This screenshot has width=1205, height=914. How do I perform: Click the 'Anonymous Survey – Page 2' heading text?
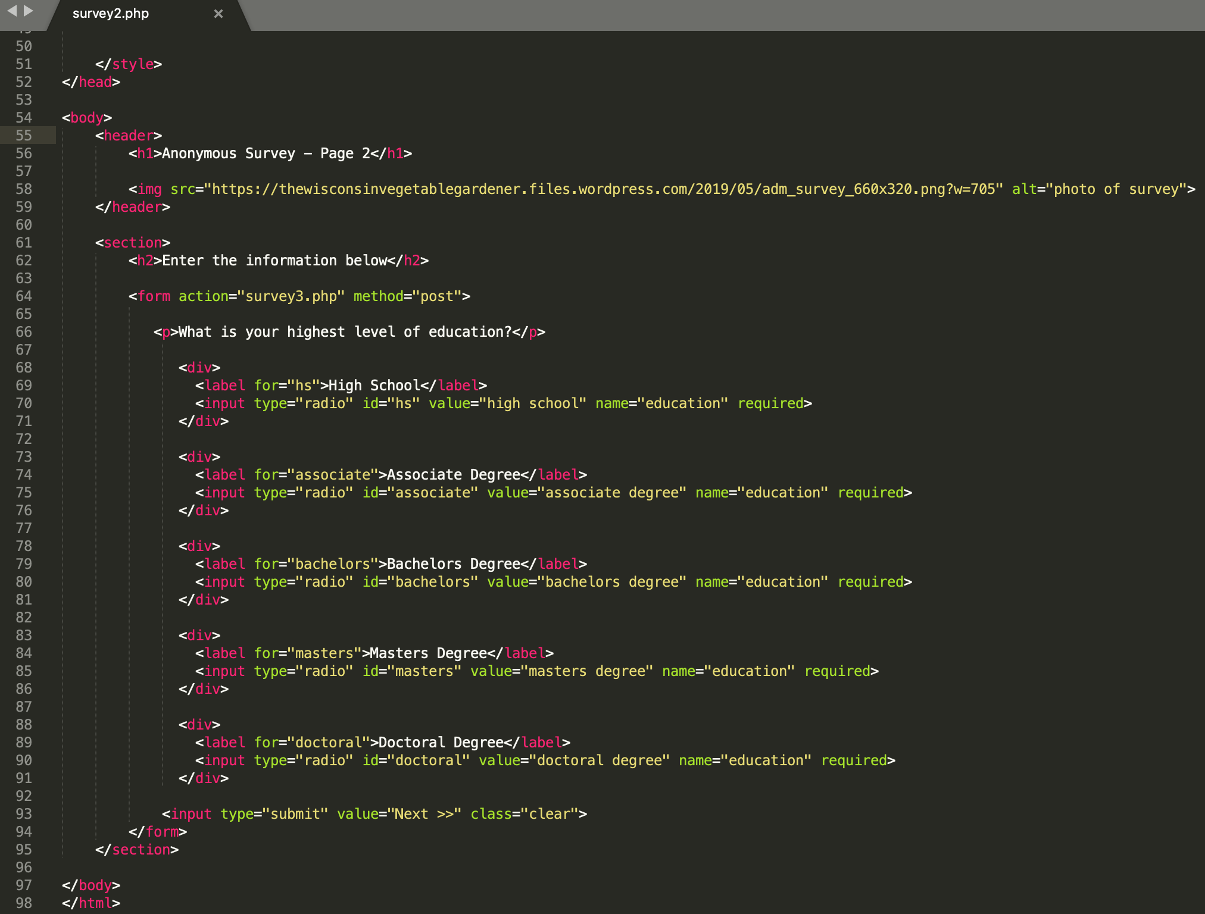point(266,154)
